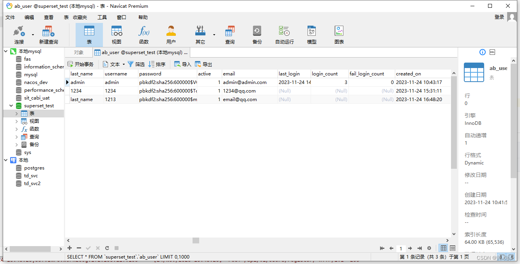The height and width of the screenshot is (264, 520).
Task: Collapse the superset_test database node
Action: pyautogui.click(x=11, y=106)
